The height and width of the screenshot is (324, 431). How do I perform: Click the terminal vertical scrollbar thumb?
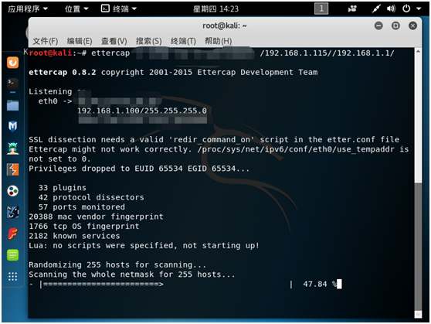[x=418, y=247]
